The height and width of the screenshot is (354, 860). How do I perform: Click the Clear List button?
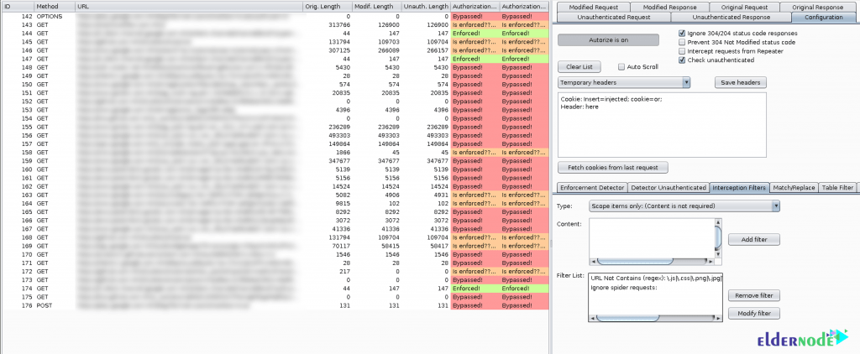(579, 67)
